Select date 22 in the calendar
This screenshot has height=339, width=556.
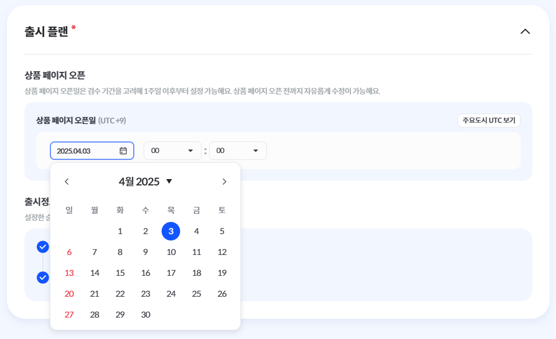(120, 294)
